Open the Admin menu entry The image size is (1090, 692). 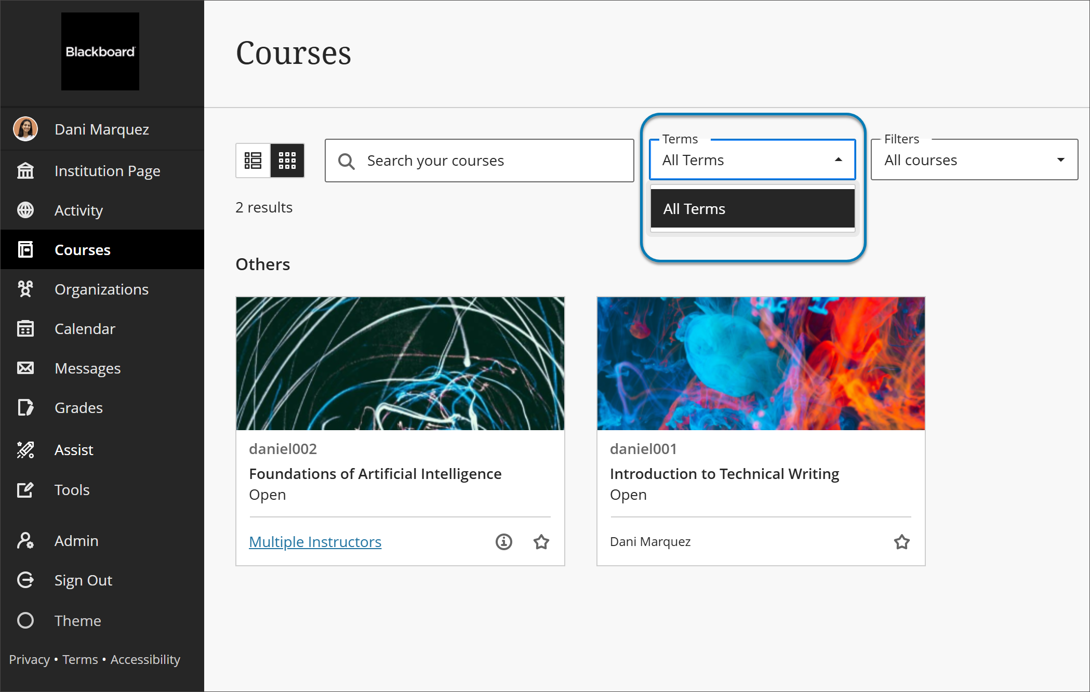76,540
